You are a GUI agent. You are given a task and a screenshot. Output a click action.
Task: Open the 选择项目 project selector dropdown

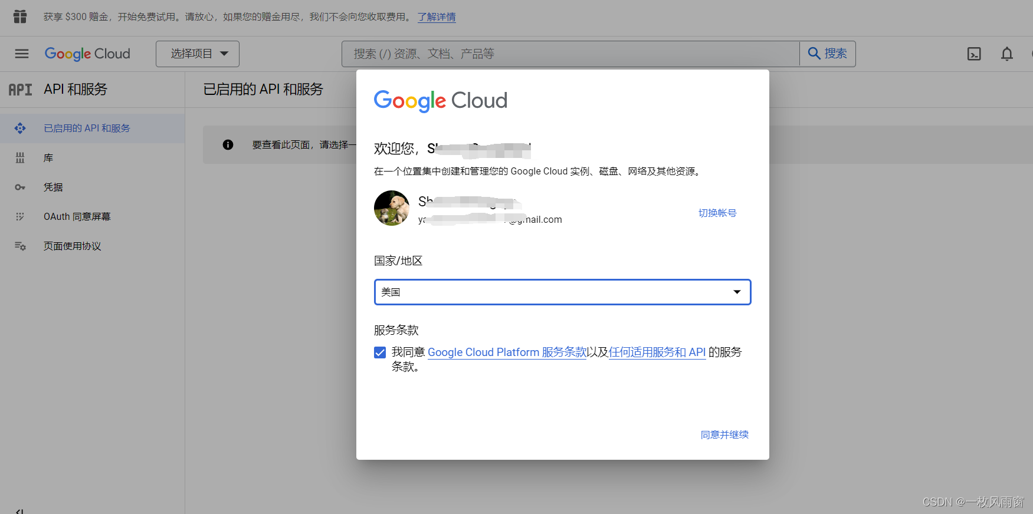pyautogui.click(x=198, y=54)
